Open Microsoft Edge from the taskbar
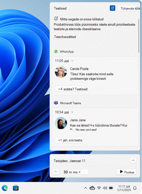 tap(5, 188)
